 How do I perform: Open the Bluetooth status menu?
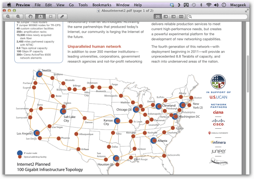[201, 5]
